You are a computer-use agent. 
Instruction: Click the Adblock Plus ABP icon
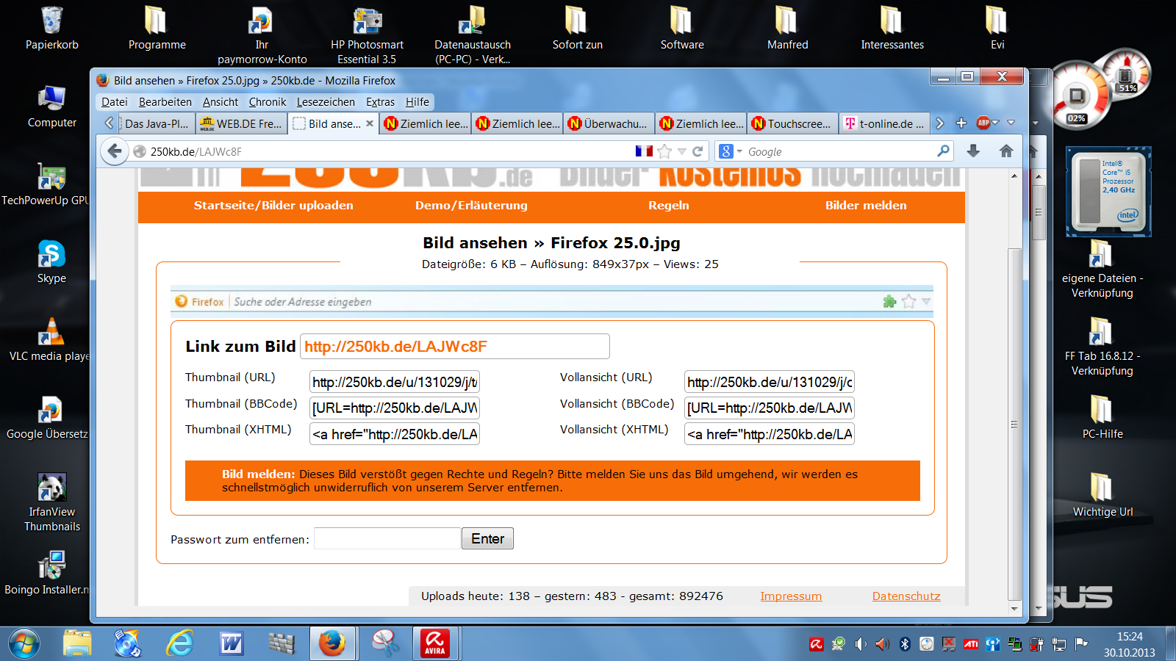coord(983,123)
